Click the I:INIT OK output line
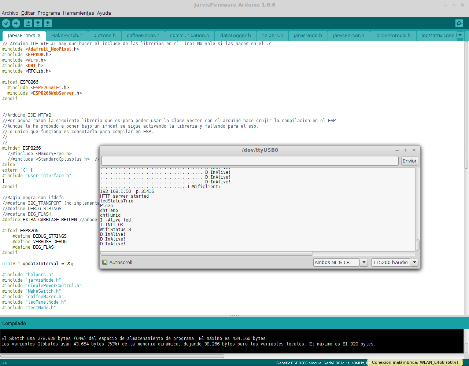Image resolution: width=469 pixels, height=366 pixels. tap(112, 225)
